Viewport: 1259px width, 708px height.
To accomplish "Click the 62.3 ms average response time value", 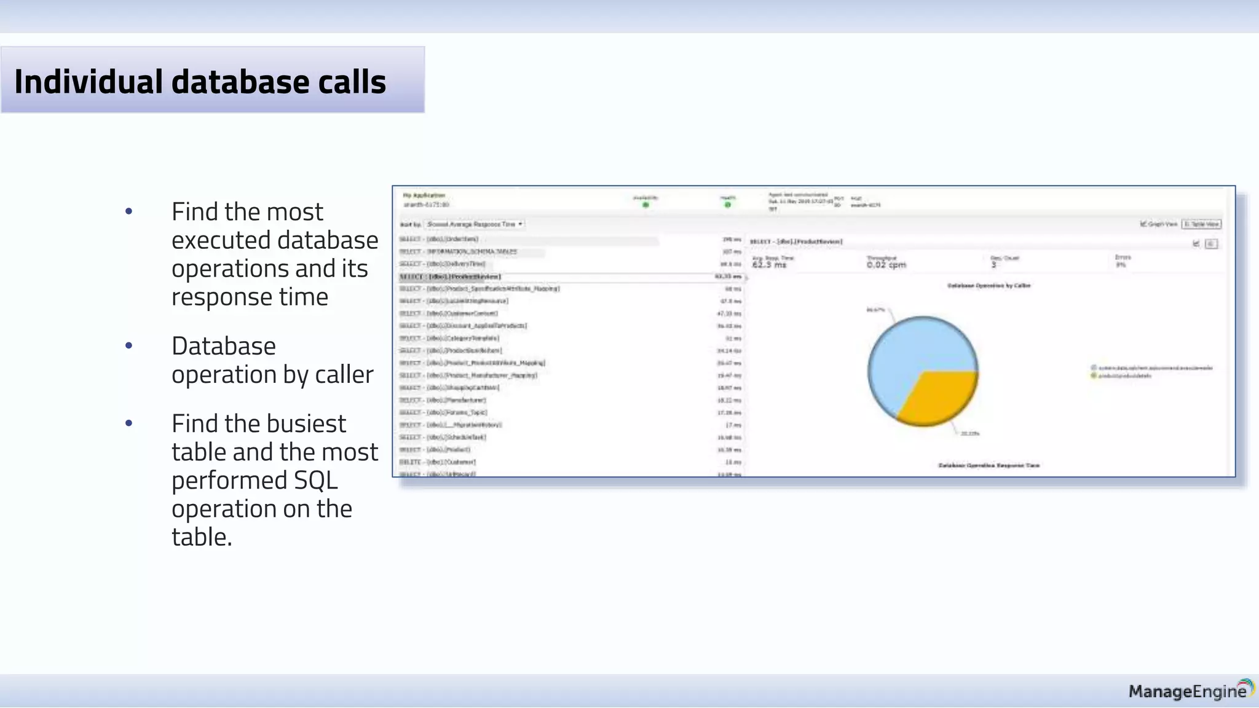I will point(769,265).
